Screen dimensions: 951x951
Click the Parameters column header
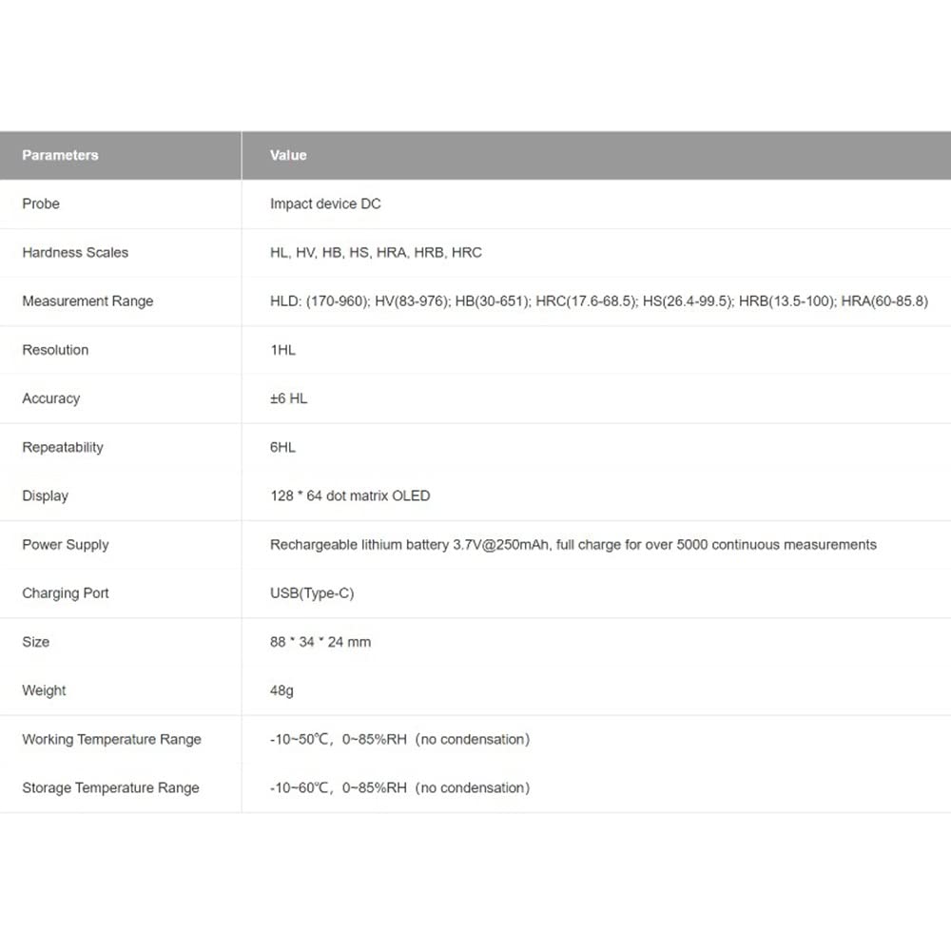(60, 155)
